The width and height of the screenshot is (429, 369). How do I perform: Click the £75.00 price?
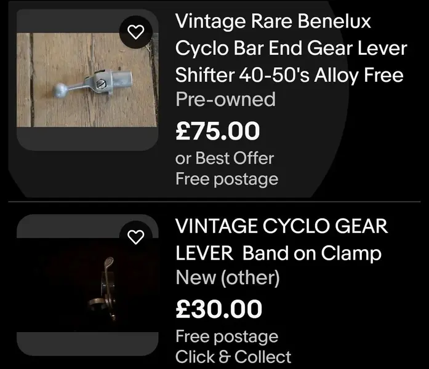pyautogui.click(x=217, y=131)
